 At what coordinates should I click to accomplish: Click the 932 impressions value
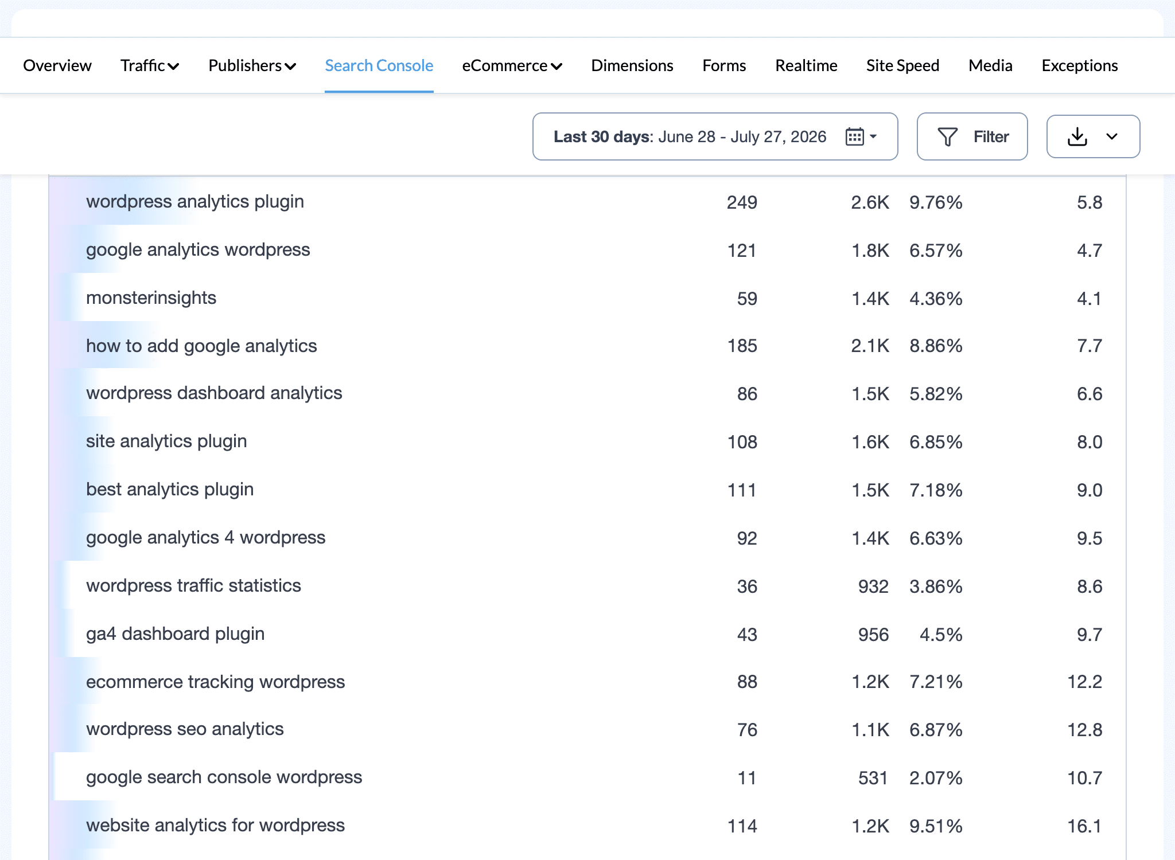(x=873, y=587)
